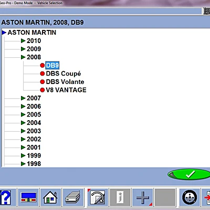Expand the 1999 year node arrow
210x210 pixels.
coord(23,155)
